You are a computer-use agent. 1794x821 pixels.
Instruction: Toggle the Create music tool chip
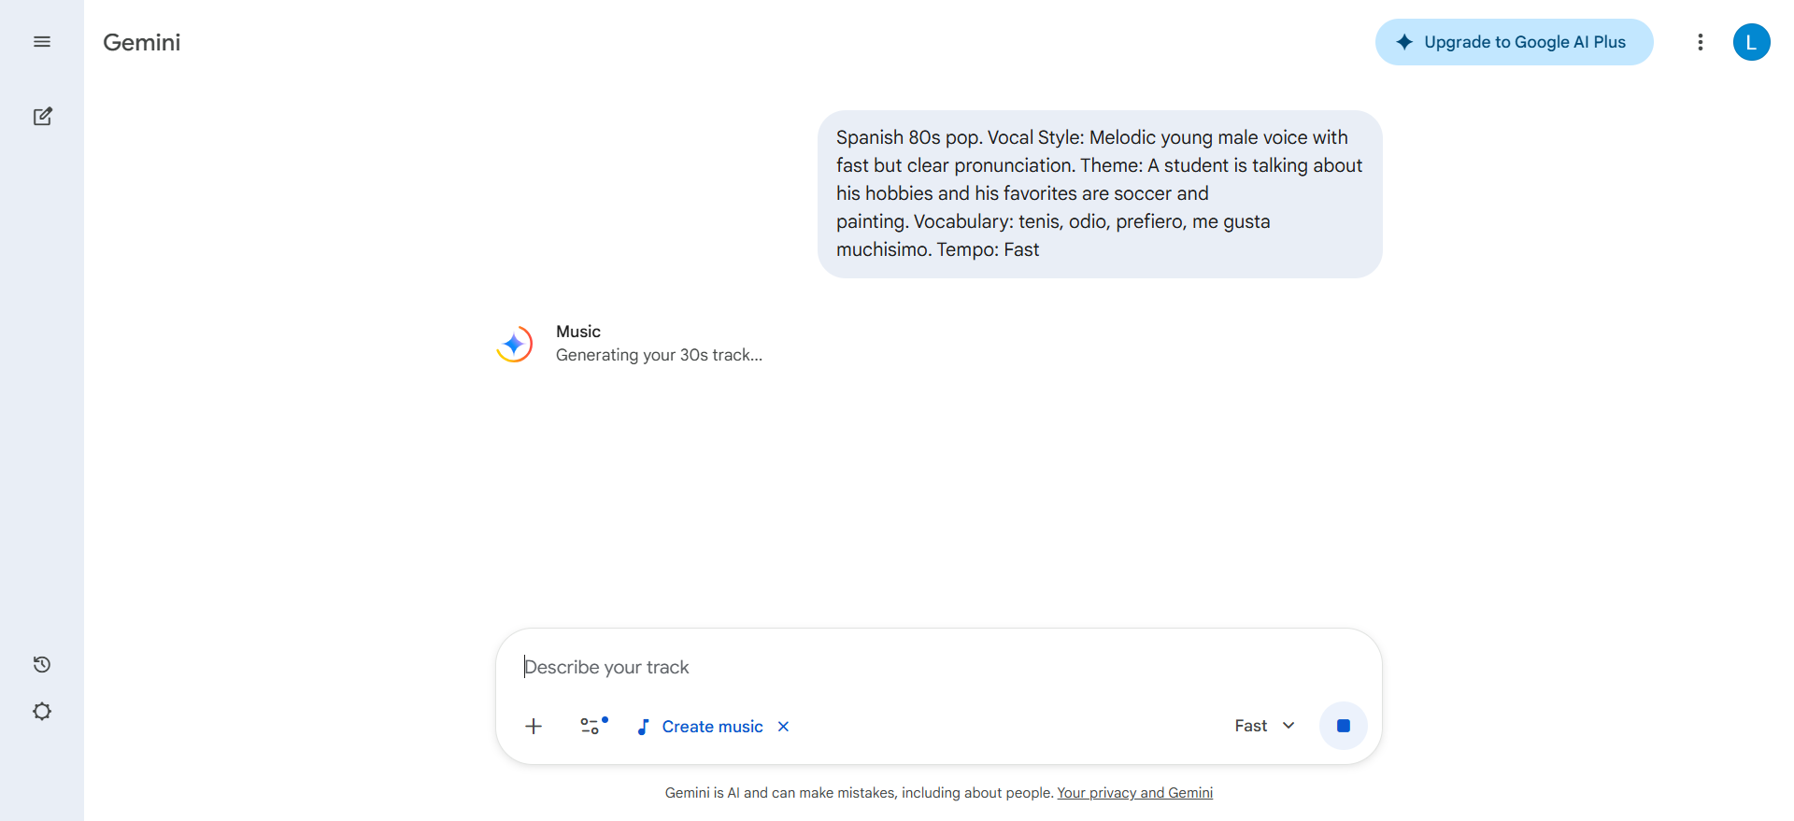coord(701,727)
